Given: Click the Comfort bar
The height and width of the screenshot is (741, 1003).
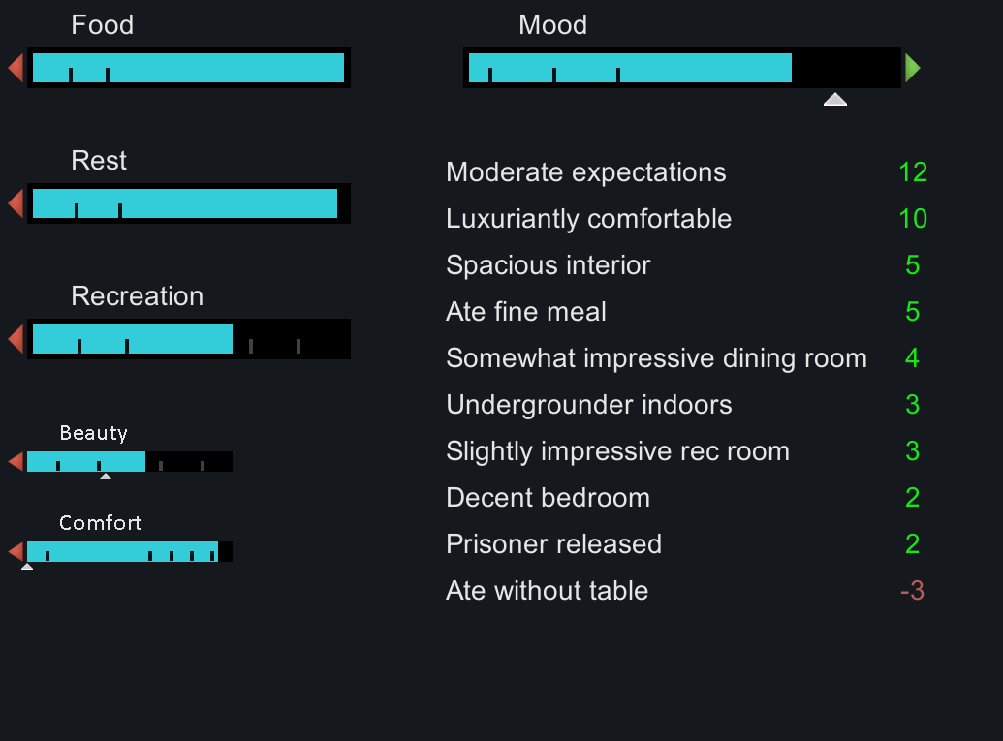Looking at the screenshot, I should pos(130,551).
